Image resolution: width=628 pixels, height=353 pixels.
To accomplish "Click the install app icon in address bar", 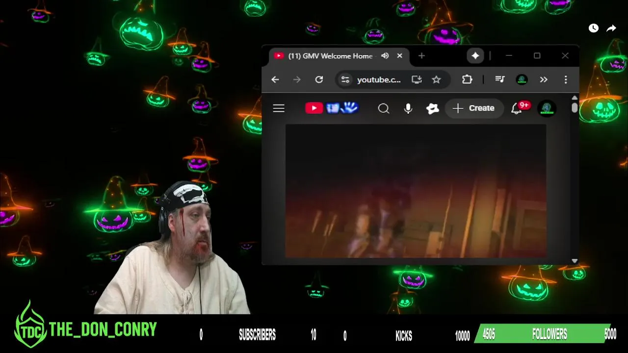I will pos(417,79).
